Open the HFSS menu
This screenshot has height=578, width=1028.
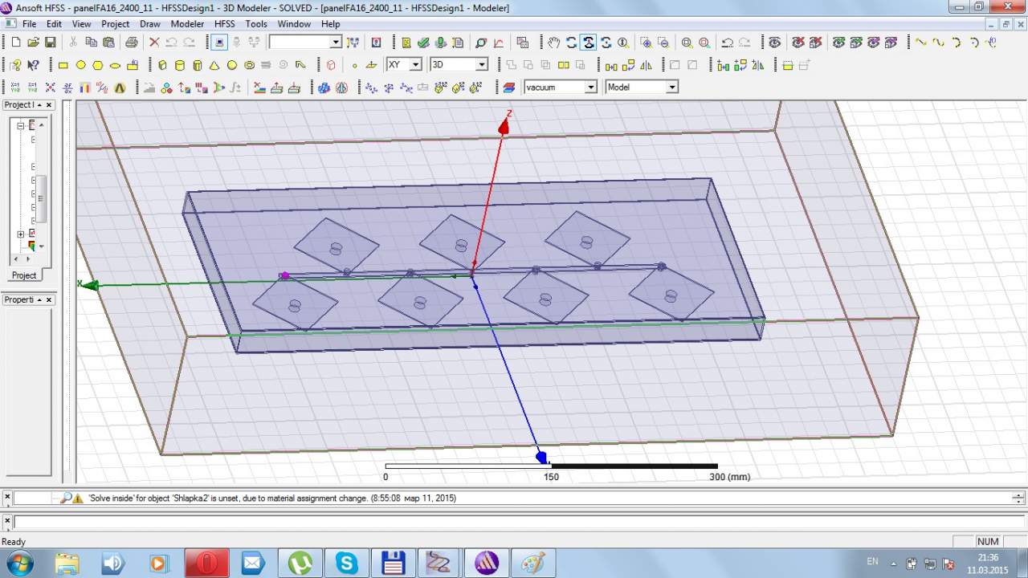pyautogui.click(x=224, y=24)
